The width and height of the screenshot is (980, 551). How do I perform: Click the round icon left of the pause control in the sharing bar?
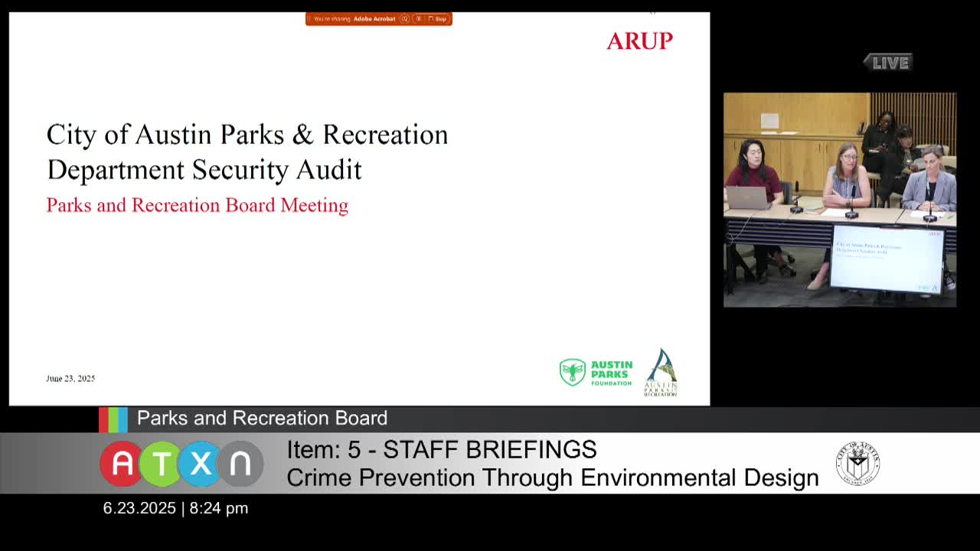pyautogui.click(x=404, y=18)
